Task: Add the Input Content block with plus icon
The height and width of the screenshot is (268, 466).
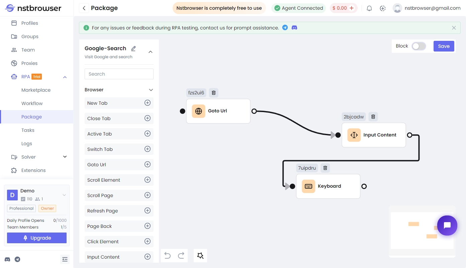Action: (x=148, y=257)
